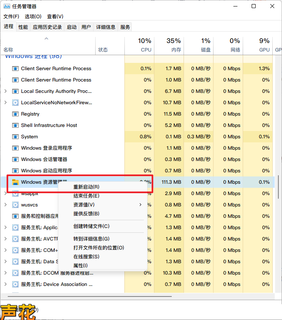Click the Windows 登录应用程序 process icon
Image resolution: width=282 pixels, height=320 pixels.
pos(15,148)
